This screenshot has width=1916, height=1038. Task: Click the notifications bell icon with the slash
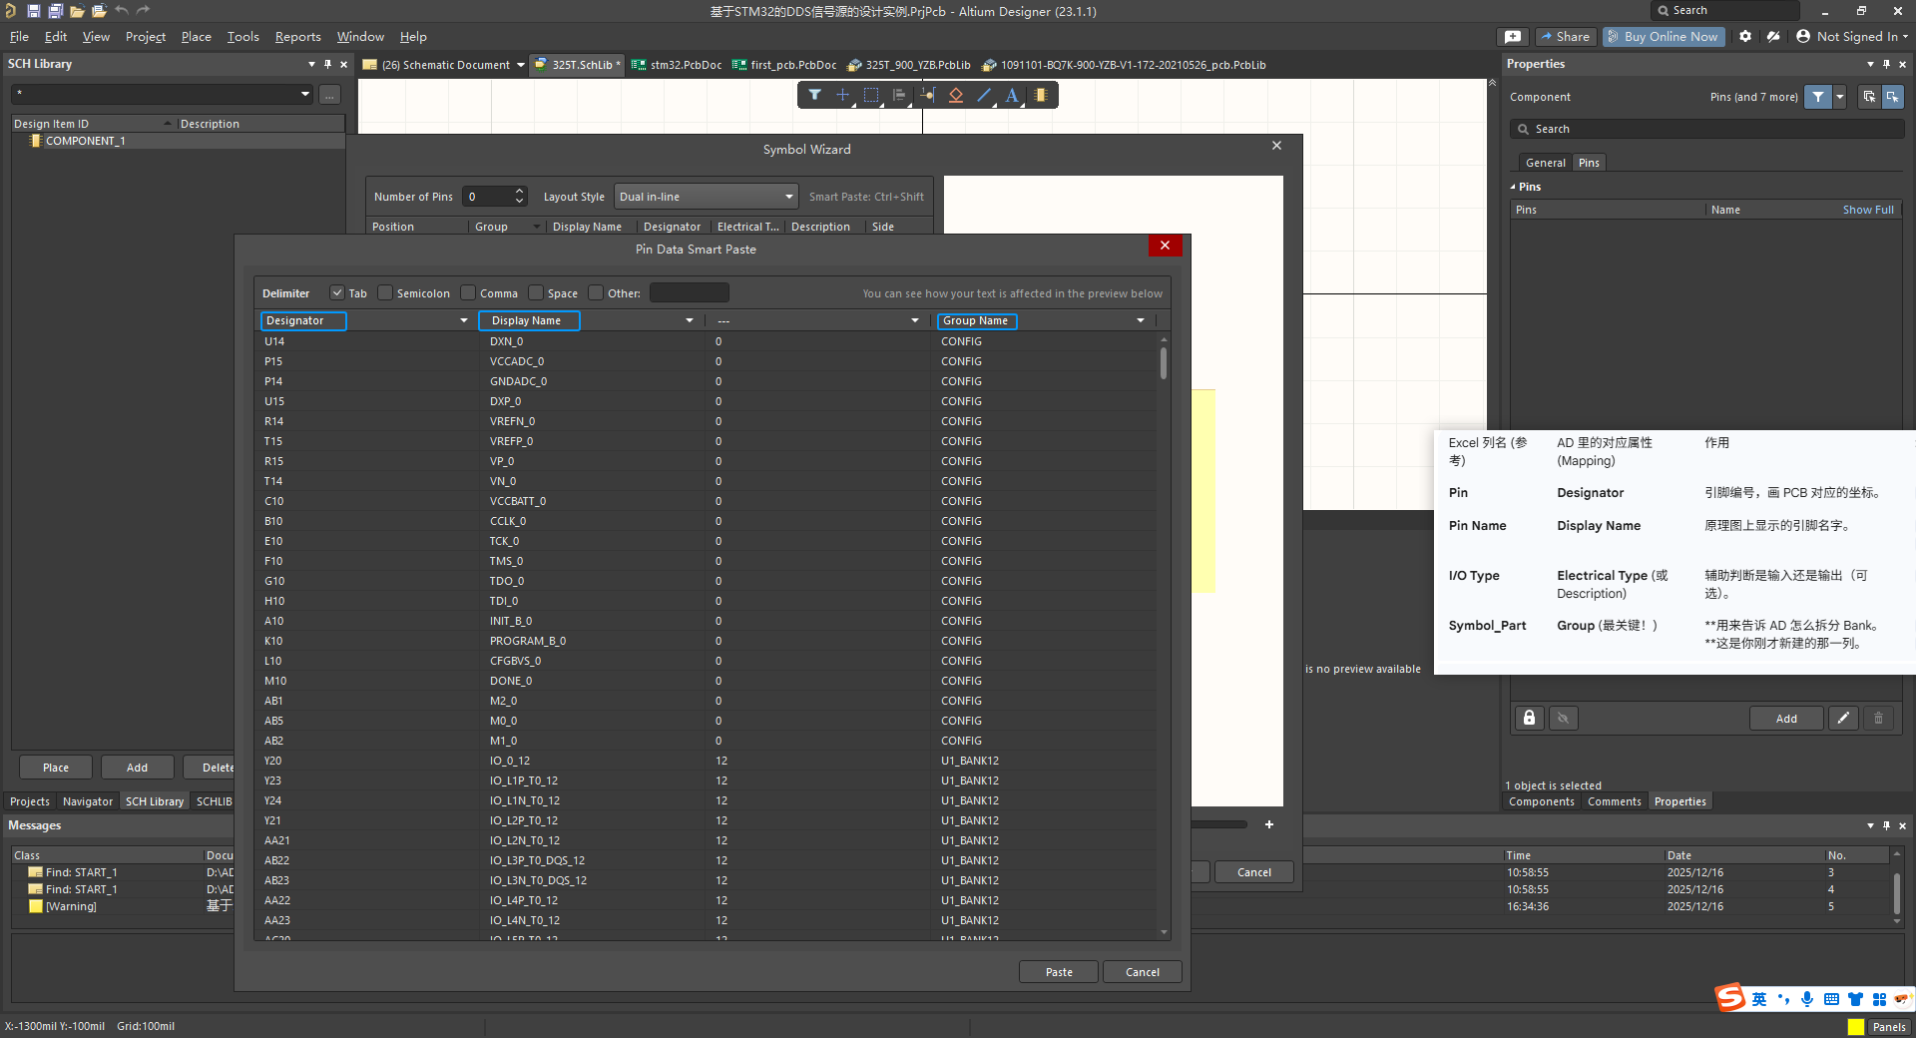1773,36
